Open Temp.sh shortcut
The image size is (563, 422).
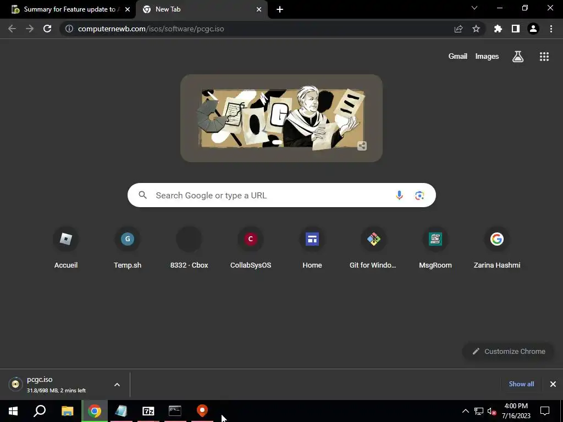pos(128,248)
